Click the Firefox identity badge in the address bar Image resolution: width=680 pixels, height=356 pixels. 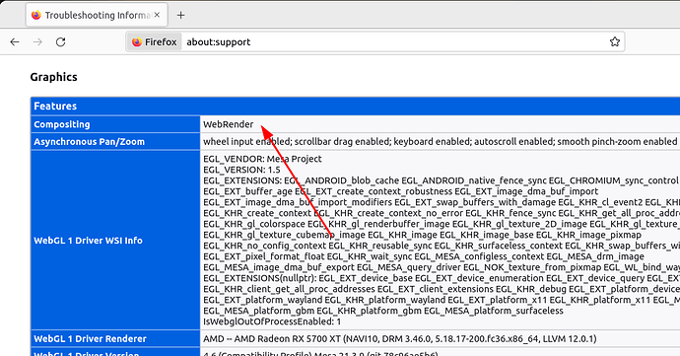tap(155, 42)
